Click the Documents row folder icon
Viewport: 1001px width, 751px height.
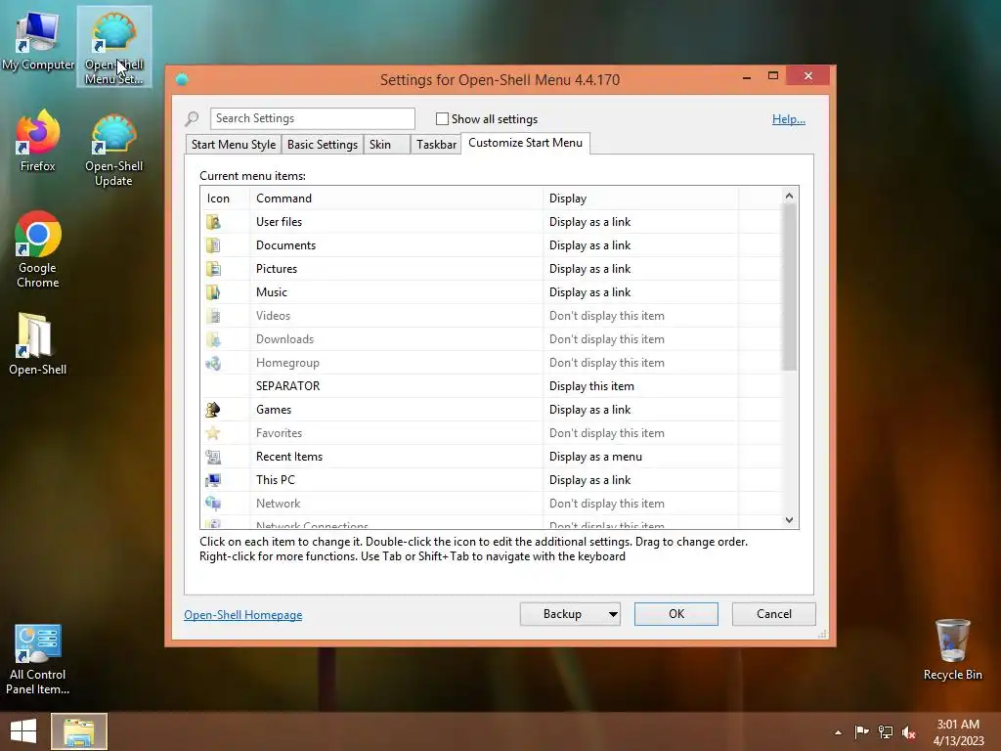click(213, 245)
